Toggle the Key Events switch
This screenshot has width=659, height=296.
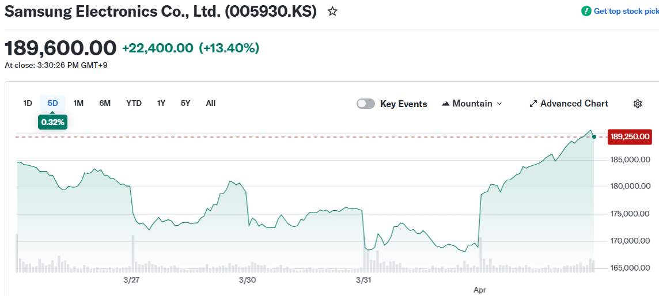[x=366, y=104]
